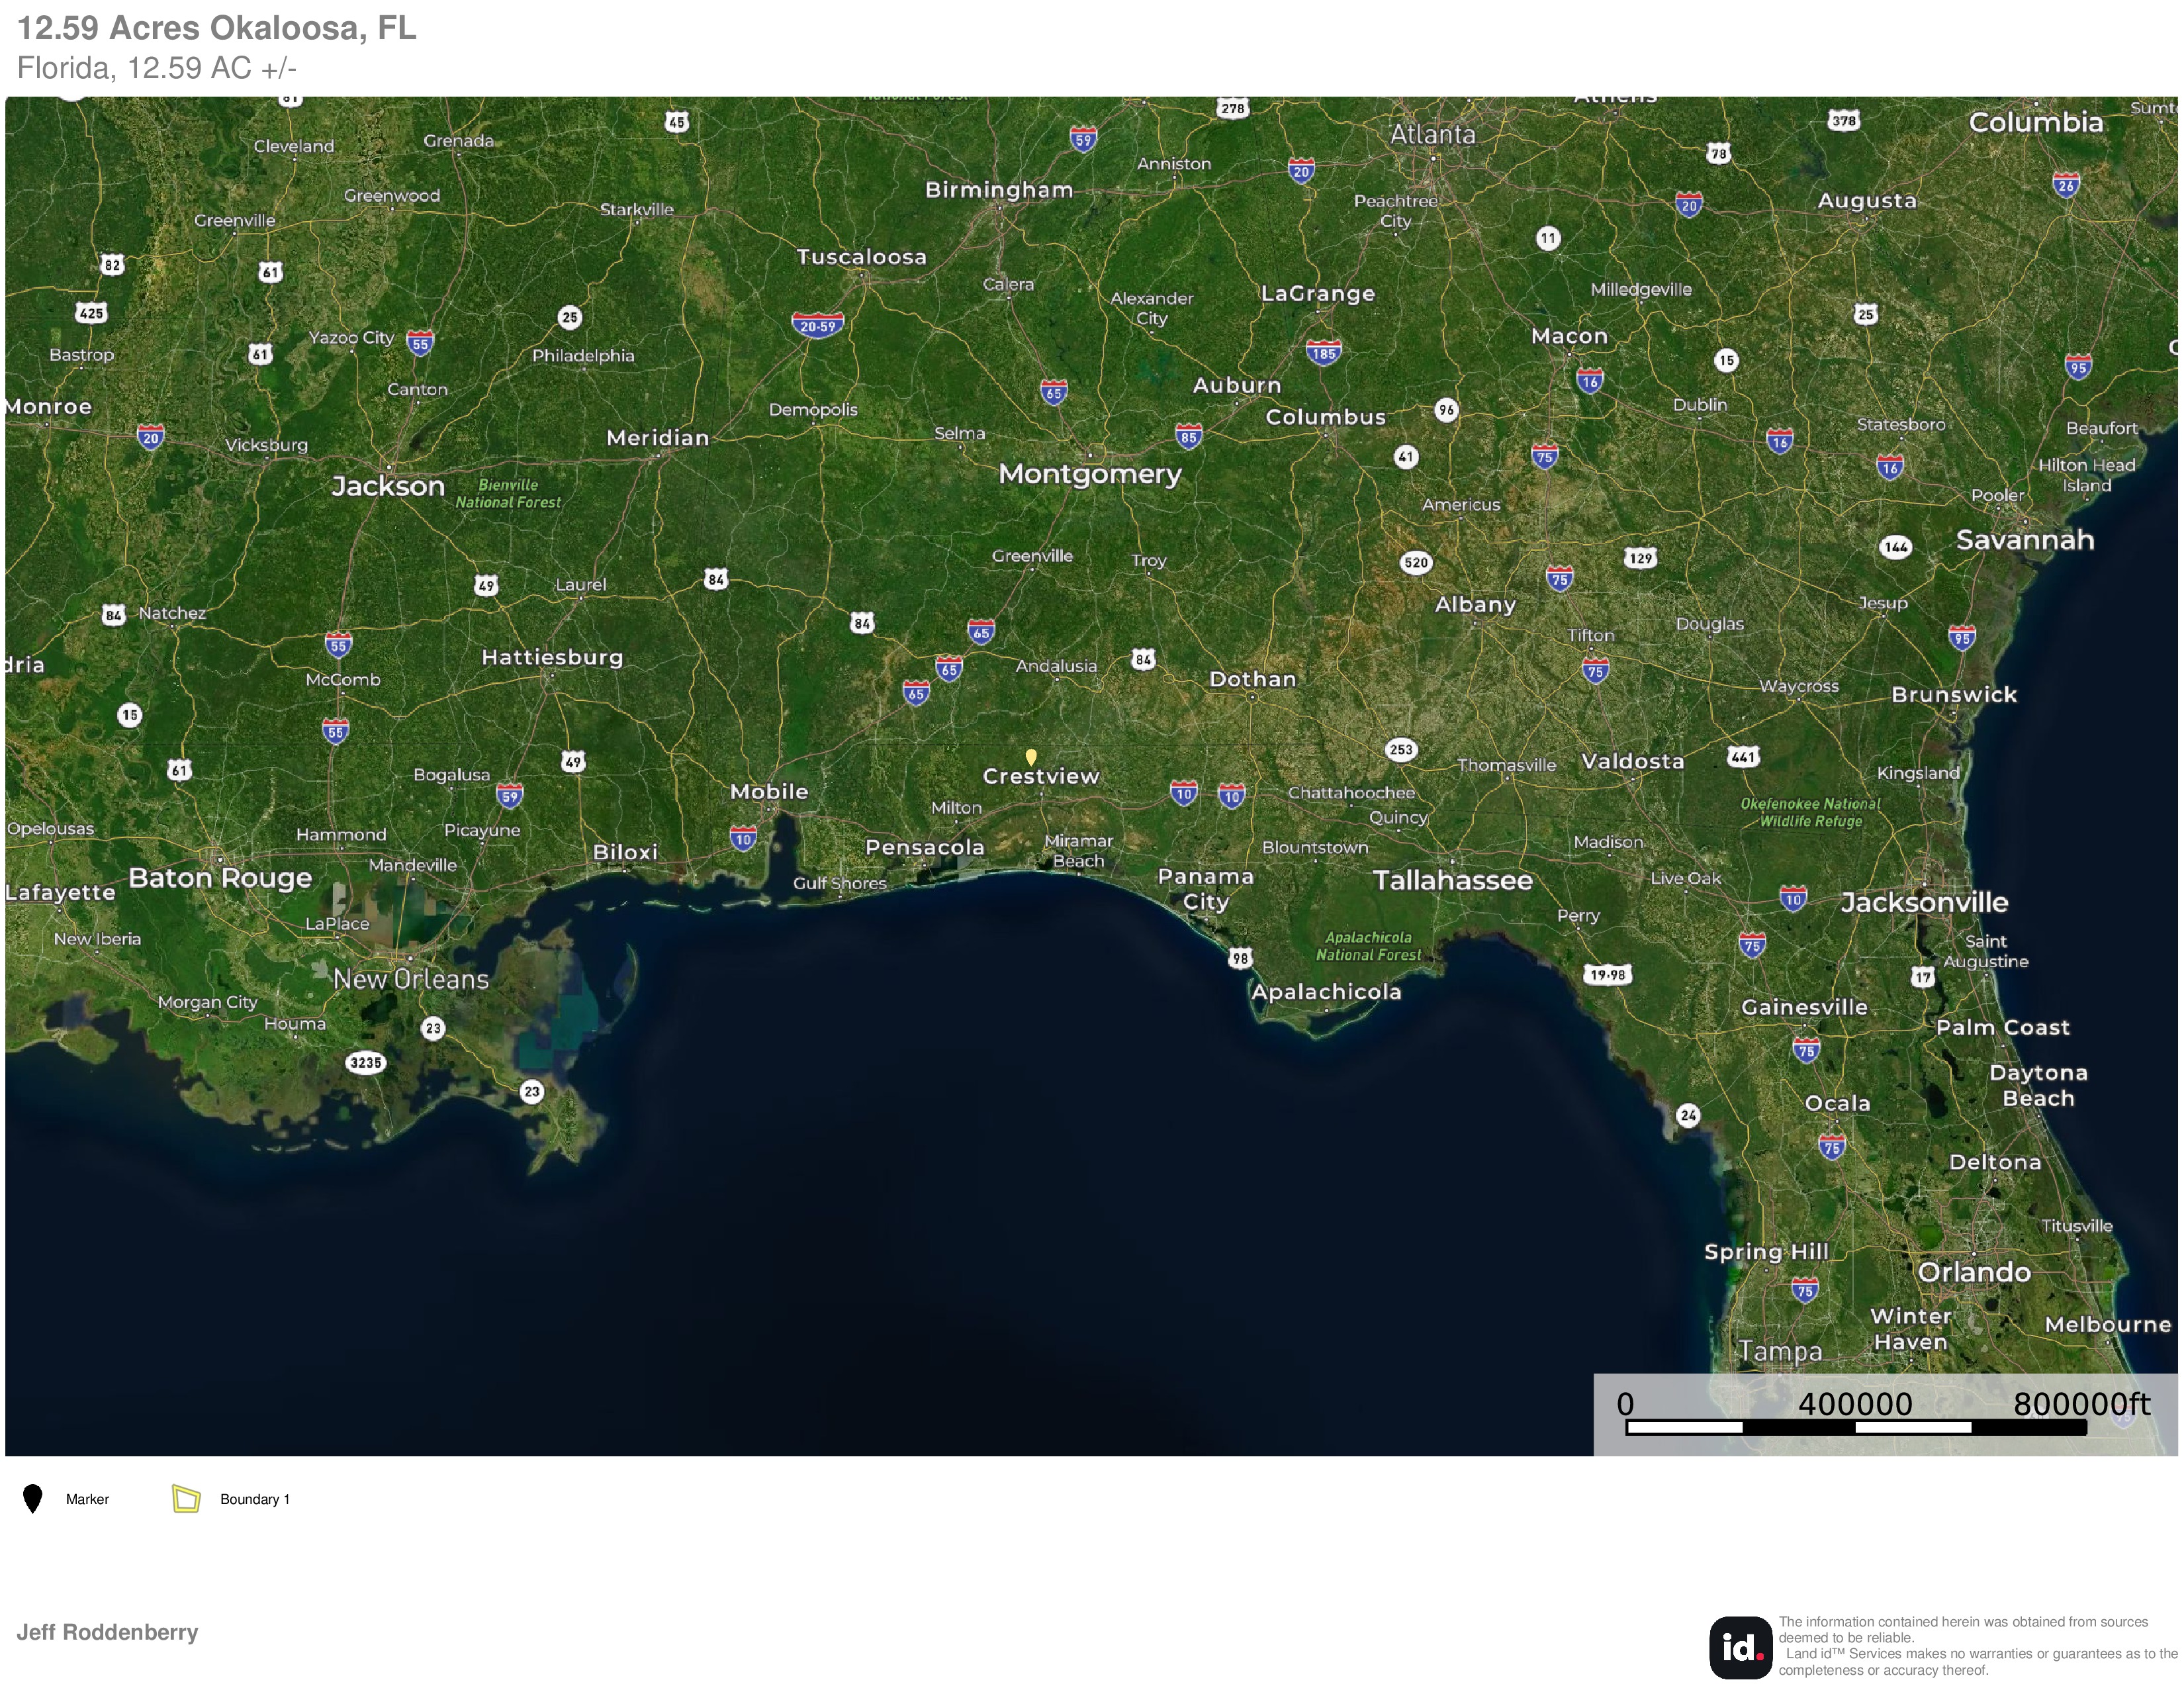Click the yellow Boundary 1 legend icon
The image size is (2184, 1688).
tap(186, 1498)
